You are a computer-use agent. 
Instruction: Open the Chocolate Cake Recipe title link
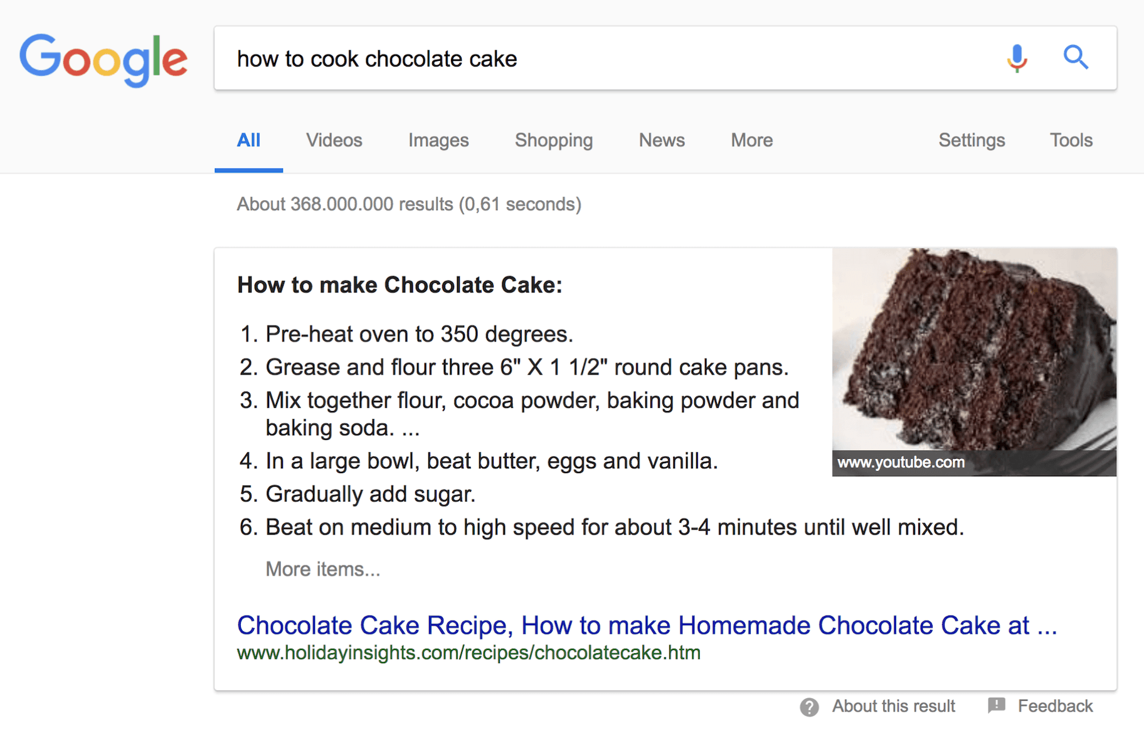(x=647, y=626)
